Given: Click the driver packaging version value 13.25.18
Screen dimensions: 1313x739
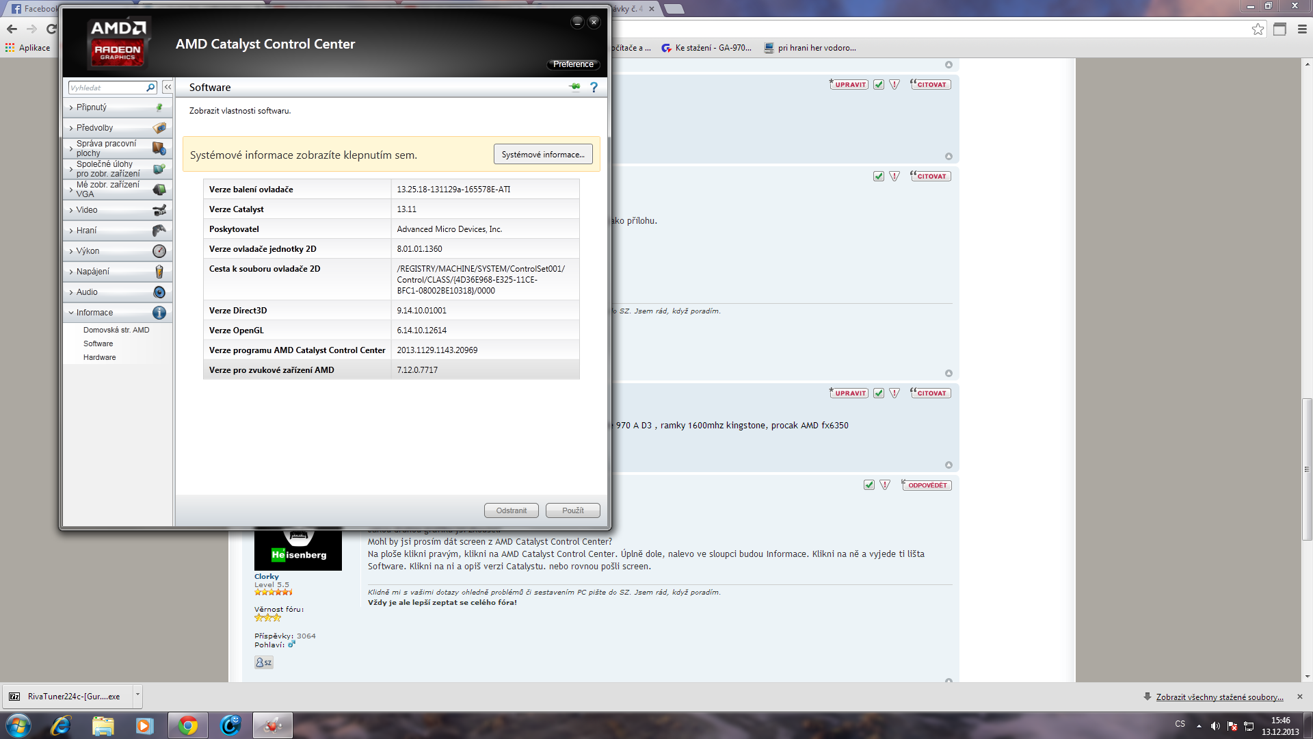Looking at the screenshot, I should pos(453,190).
